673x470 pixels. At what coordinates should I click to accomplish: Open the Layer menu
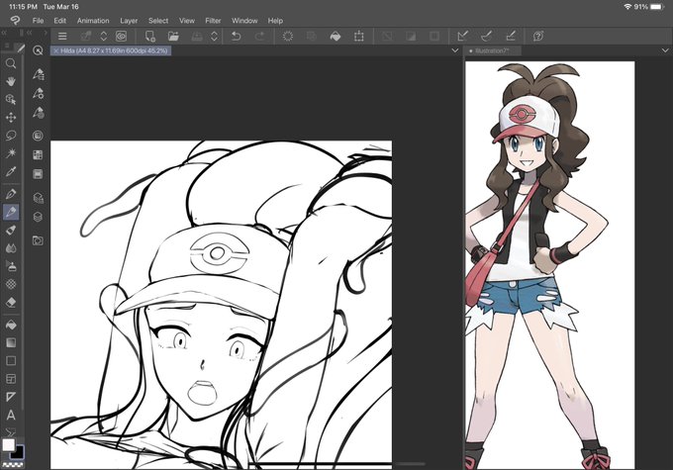tap(129, 21)
